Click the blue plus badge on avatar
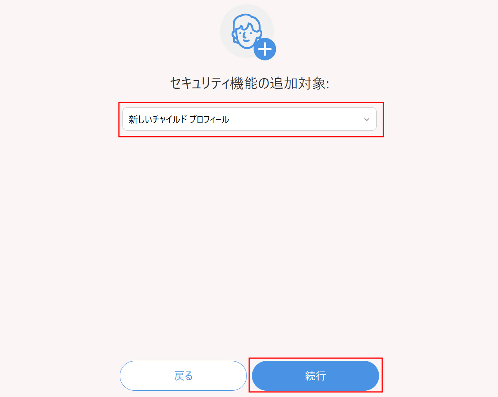Viewport: 498px width, 397px height. click(x=265, y=49)
